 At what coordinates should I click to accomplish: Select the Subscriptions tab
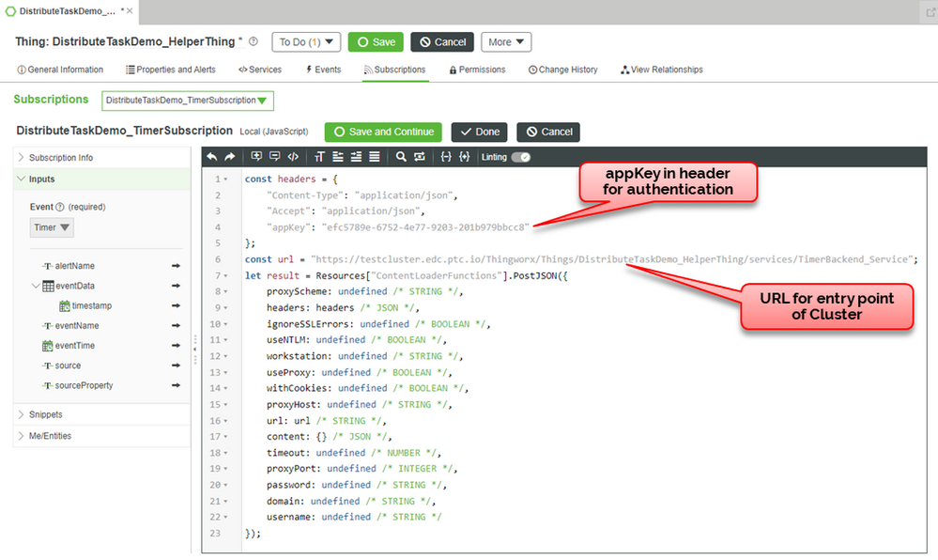pos(394,70)
